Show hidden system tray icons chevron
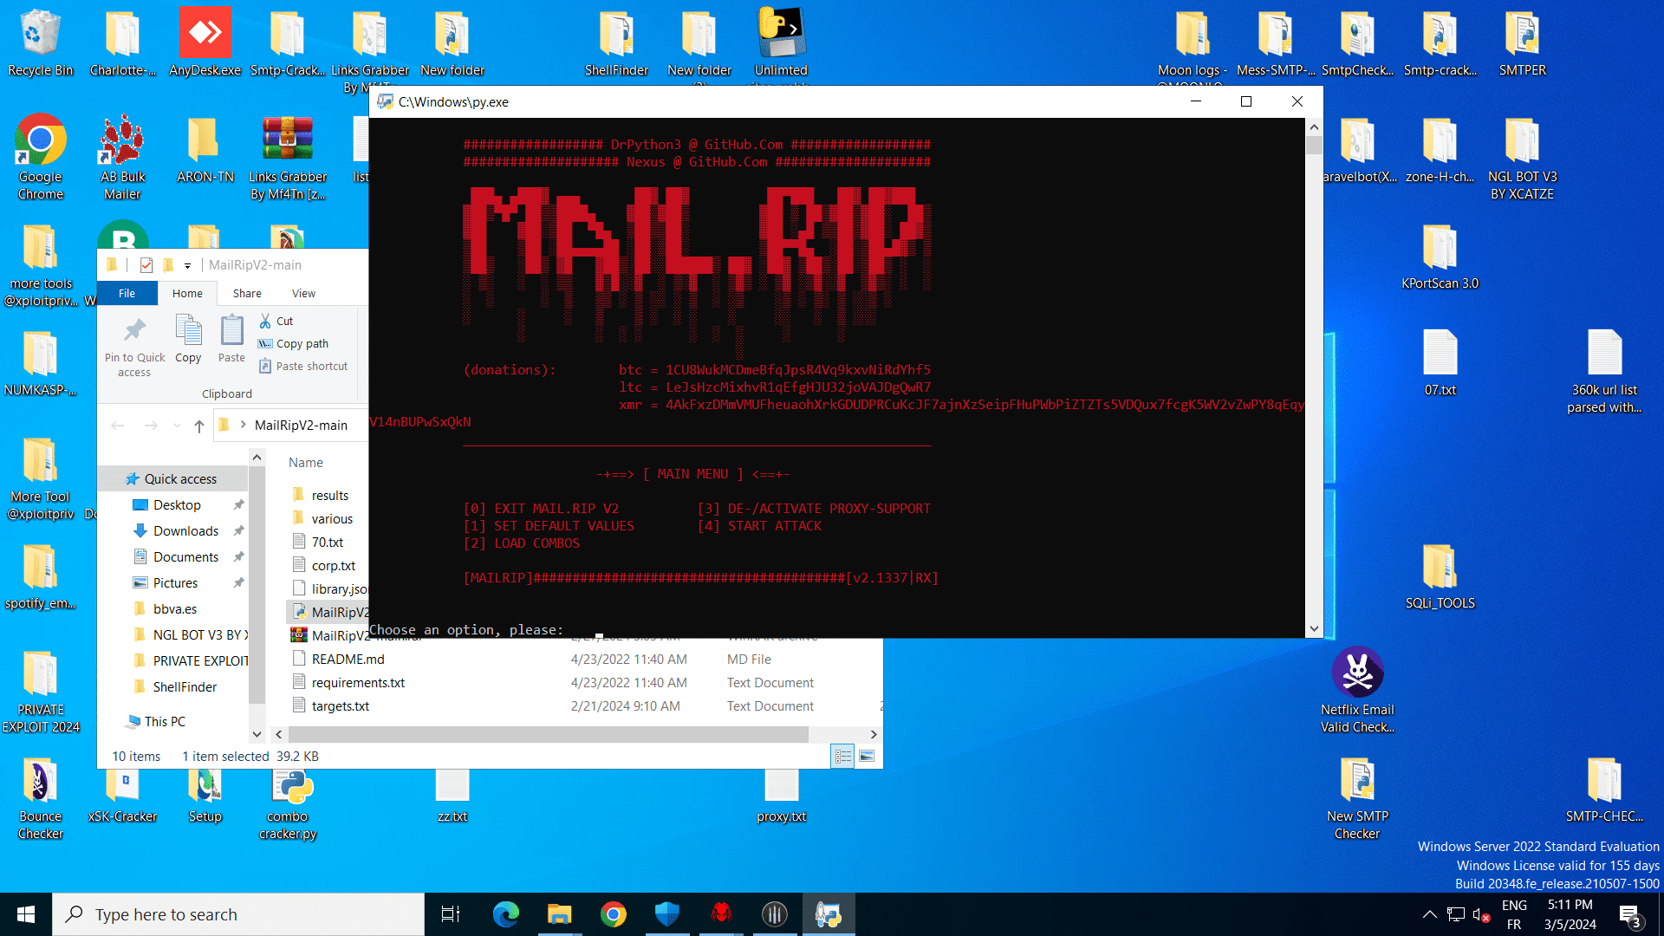1664x936 pixels. point(1429,914)
